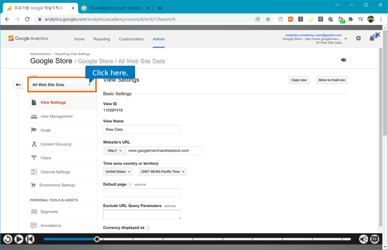The image size is (388, 250).
Task: Click the analytics.academy.user email link
Action: click(313, 35)
